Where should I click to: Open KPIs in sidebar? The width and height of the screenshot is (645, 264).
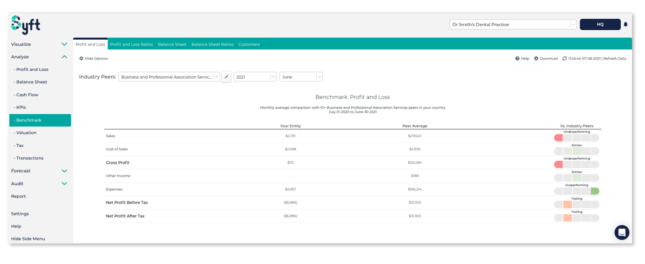pos(20,107)
